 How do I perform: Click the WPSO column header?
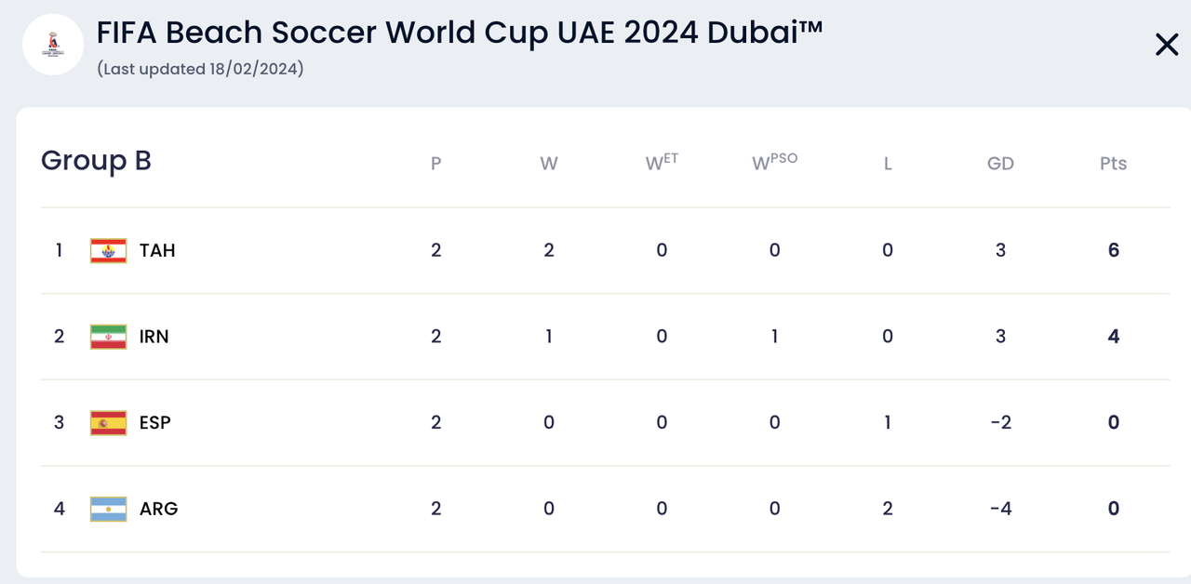click(774, 163)
